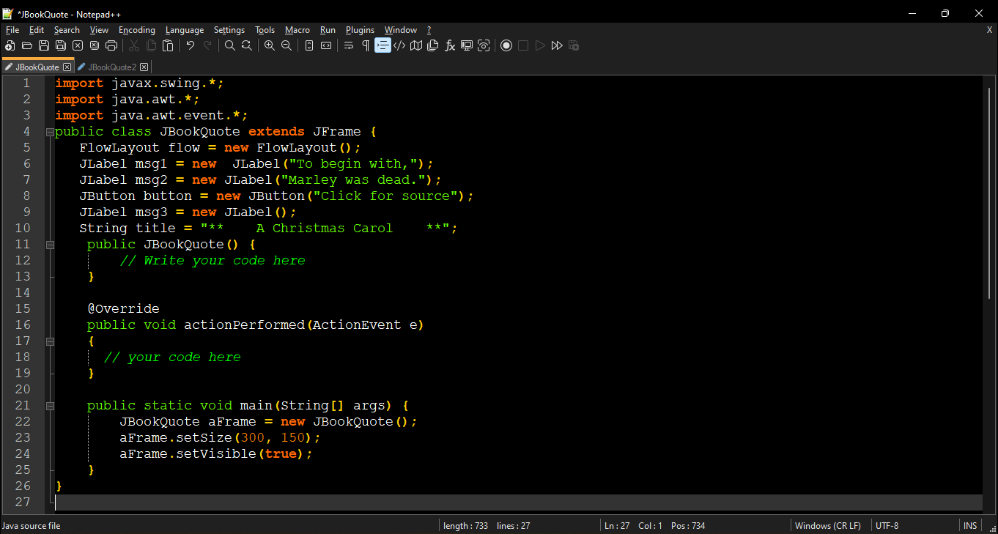Click the Java source file status text
The height and width of the screenshot is (534, 998).
31,525
